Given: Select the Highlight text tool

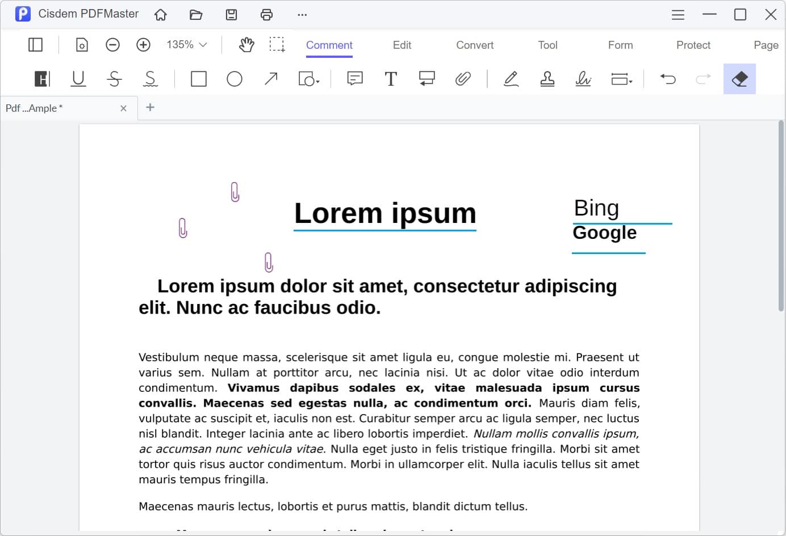Looking at the screenshot, I should pyautogui.click(x=42, y=79).
